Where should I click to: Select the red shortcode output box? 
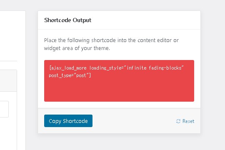tap(119, 81)
